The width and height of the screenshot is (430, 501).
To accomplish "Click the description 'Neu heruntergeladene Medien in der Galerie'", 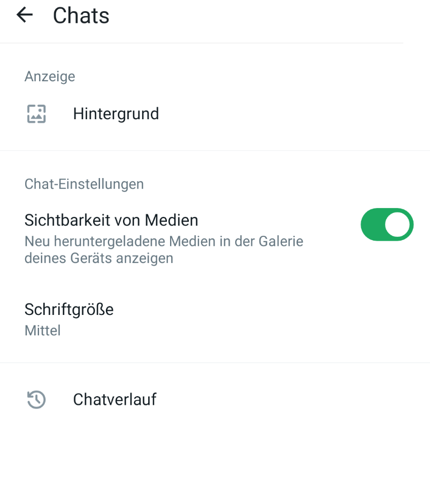I will tap(164, 242).
